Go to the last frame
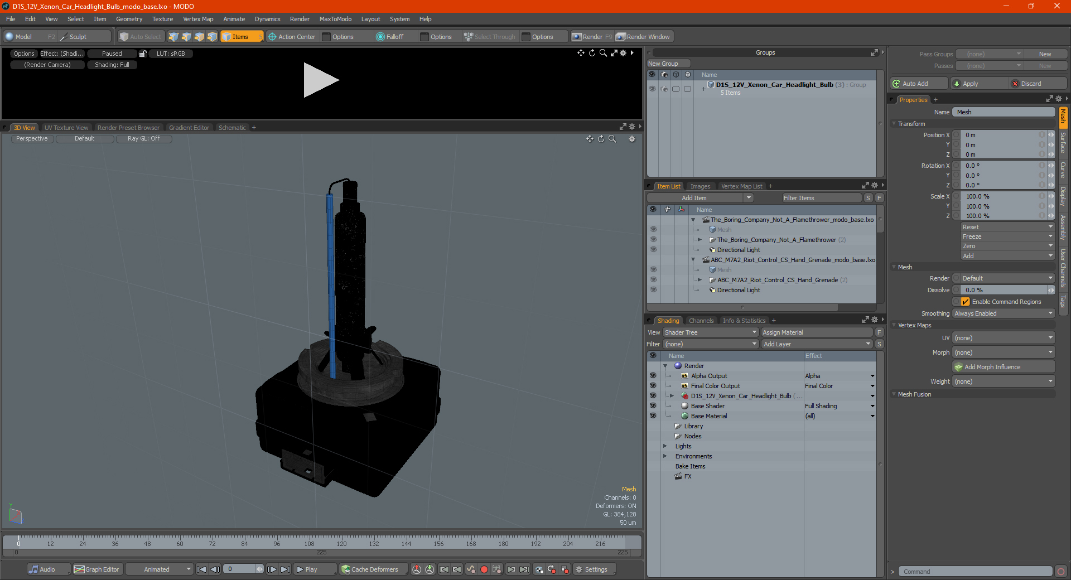The width and height of the screenshot is (1071, 580). [x=285, y=569]
